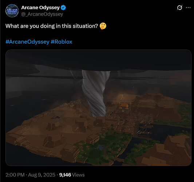
Task: Open the Arcane Odyssey profile avatar
Action: tap(12, 11)
